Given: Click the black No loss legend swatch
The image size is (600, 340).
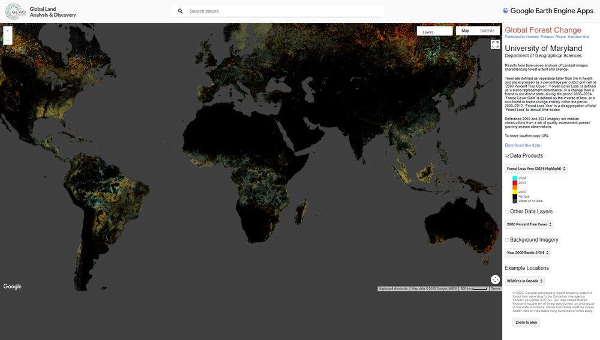Looking at the screenshot, I should click(515, 197).
